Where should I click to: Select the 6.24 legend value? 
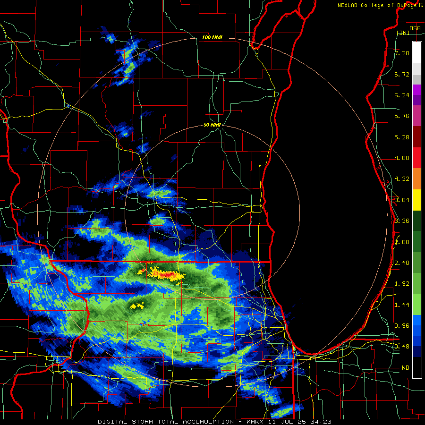pos(402,95)
